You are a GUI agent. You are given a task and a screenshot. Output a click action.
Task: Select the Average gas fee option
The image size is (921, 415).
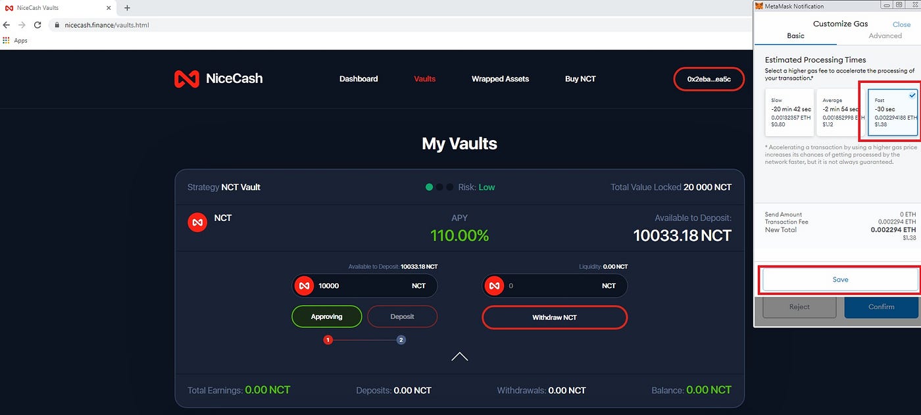point(840,112)
